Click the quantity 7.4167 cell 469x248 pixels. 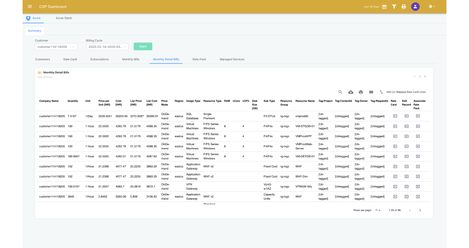(72, 116)
